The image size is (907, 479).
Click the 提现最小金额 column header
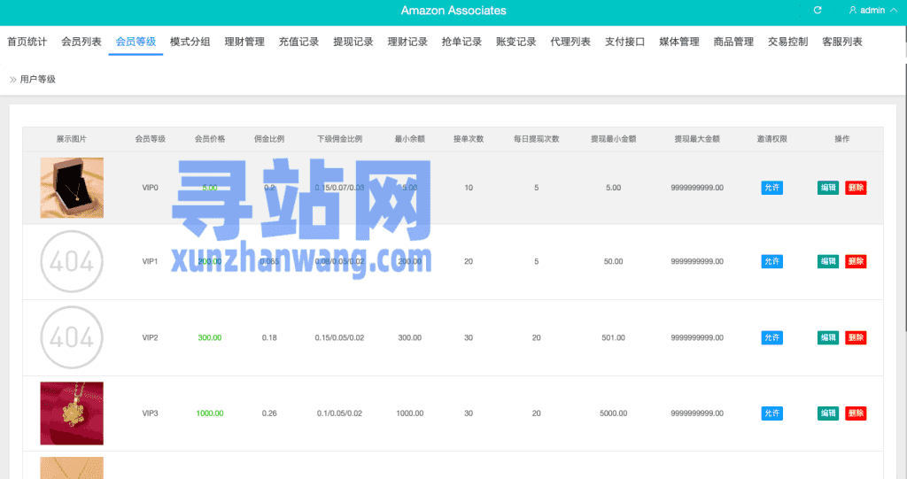point(613,139)
